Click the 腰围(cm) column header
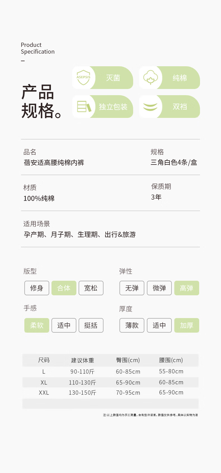 (x=171, y=360)
